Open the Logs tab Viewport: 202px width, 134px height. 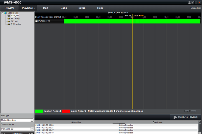point(64,8)
